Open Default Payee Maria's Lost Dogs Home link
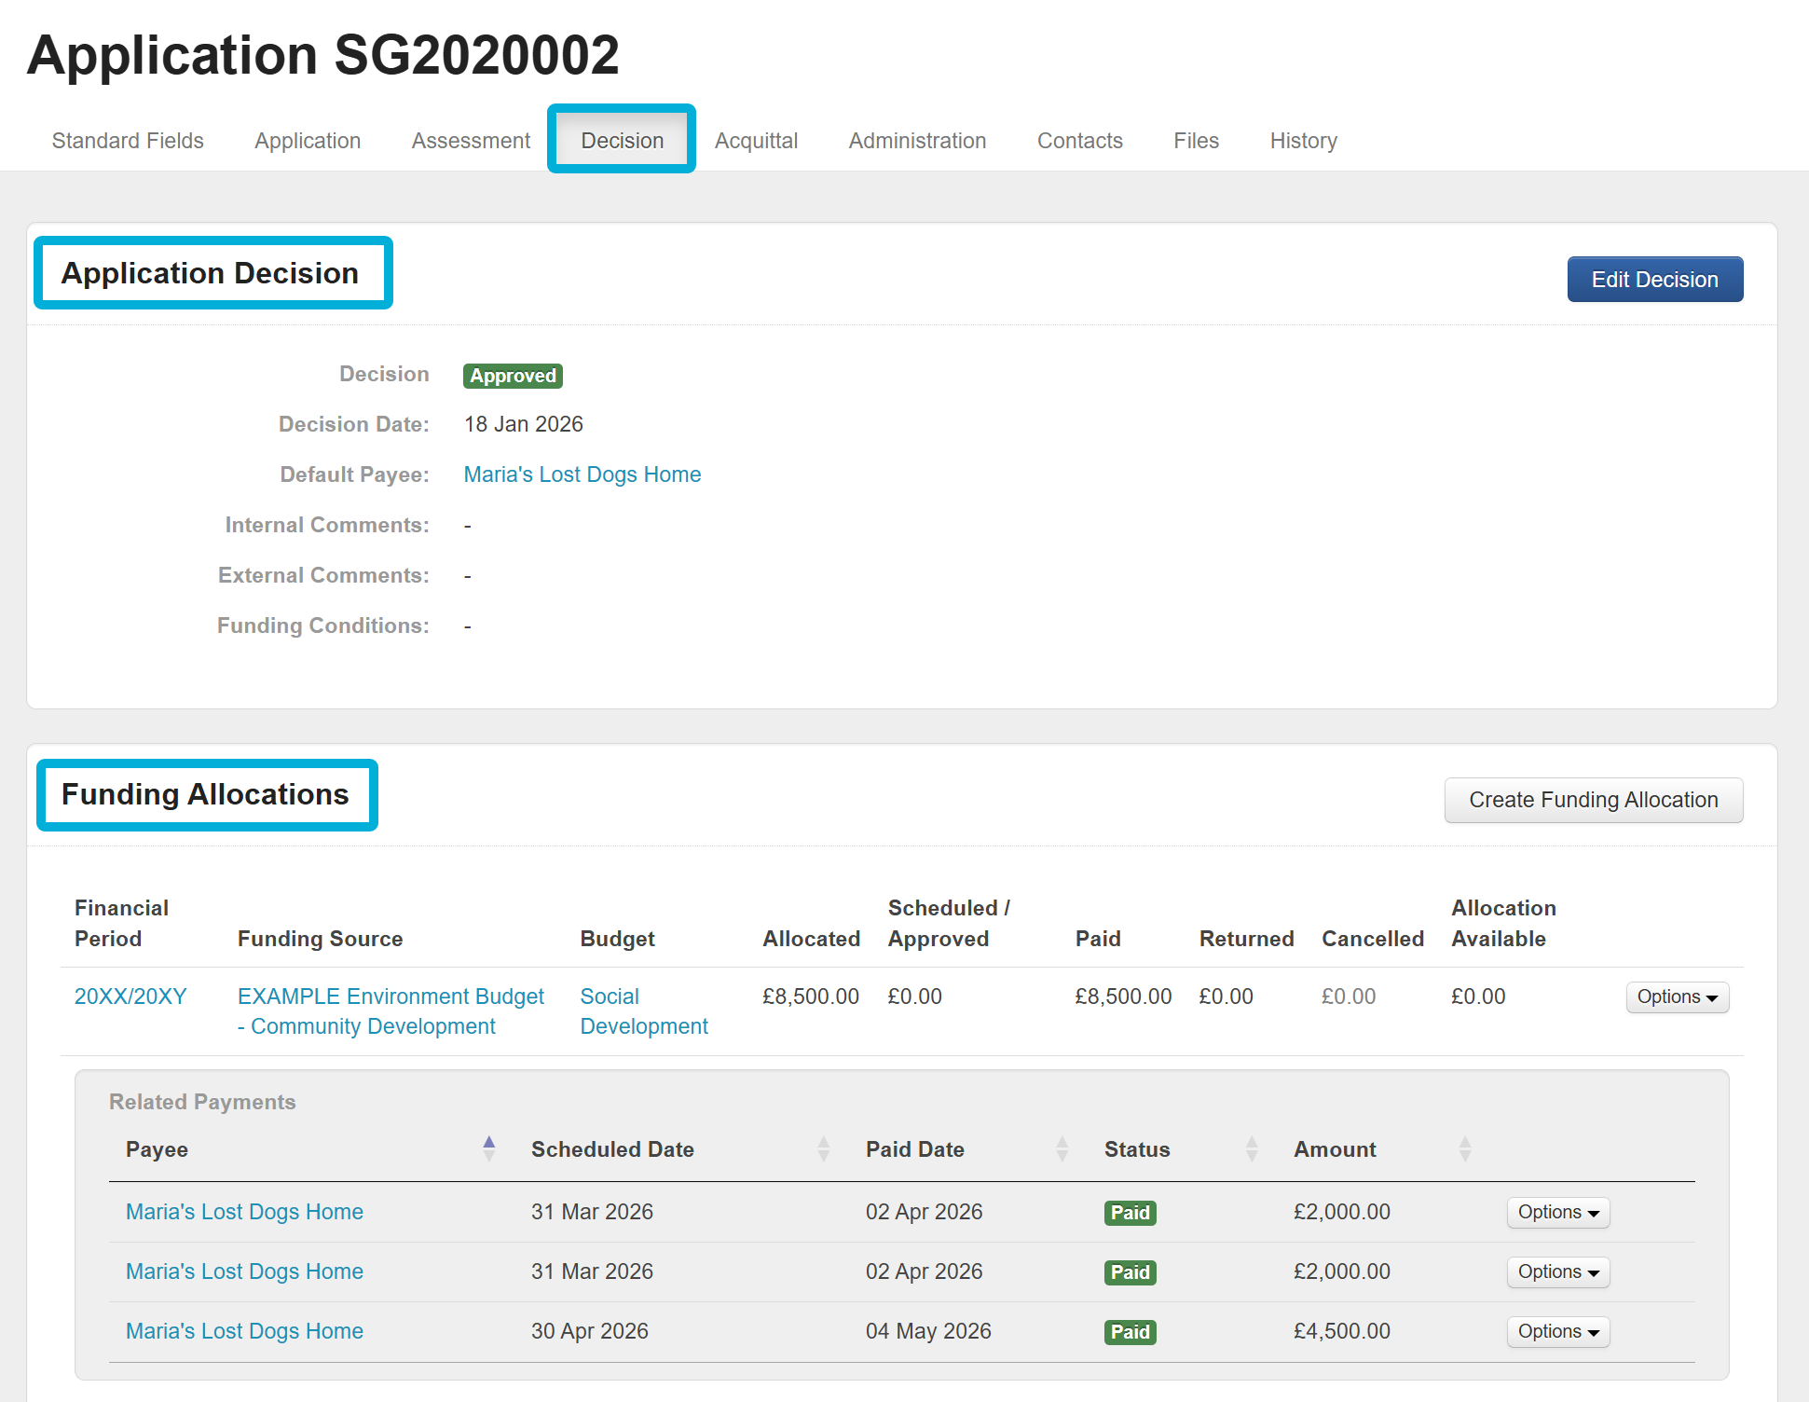Image resolution: width=1809 pixels, height=1402 pixels. (582, 474)
